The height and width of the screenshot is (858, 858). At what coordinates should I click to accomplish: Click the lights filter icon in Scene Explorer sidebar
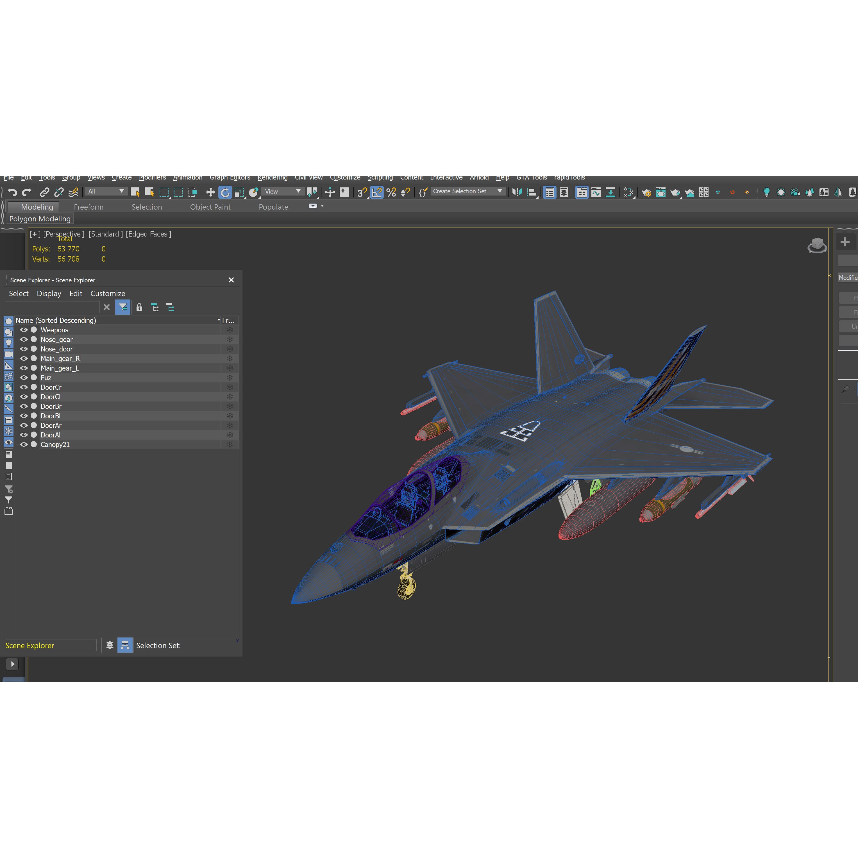point(8,343)
